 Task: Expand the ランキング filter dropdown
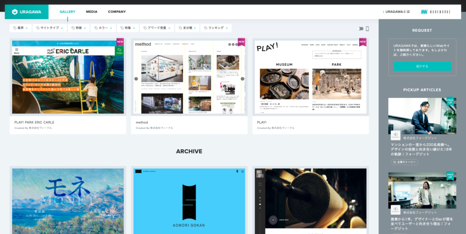point(216,28)
